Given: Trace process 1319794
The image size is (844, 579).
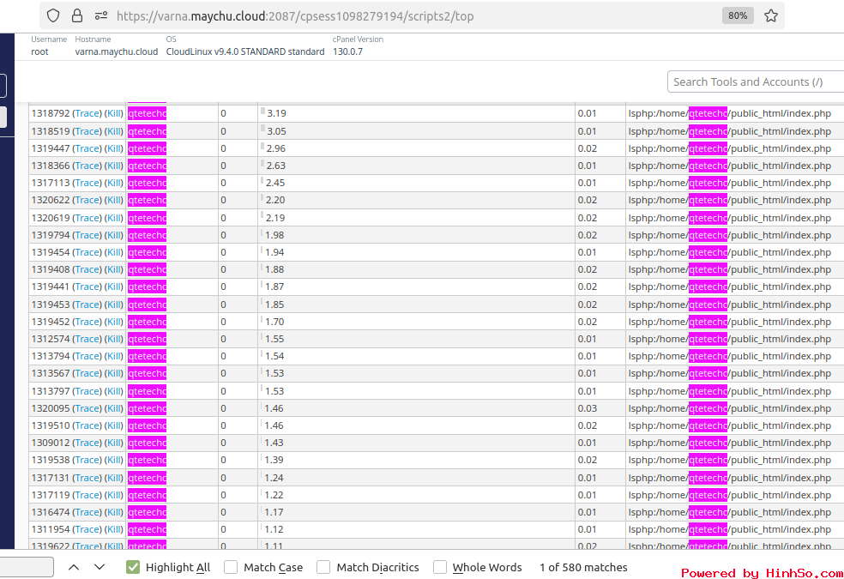Looking at the screenshot, I should [x=87, y=235].
